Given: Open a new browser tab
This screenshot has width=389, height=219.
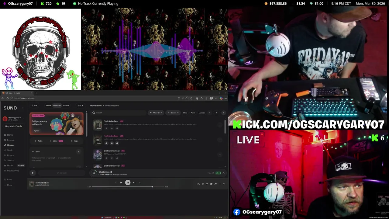Looking at the screenshot, I should coord(36,93).
